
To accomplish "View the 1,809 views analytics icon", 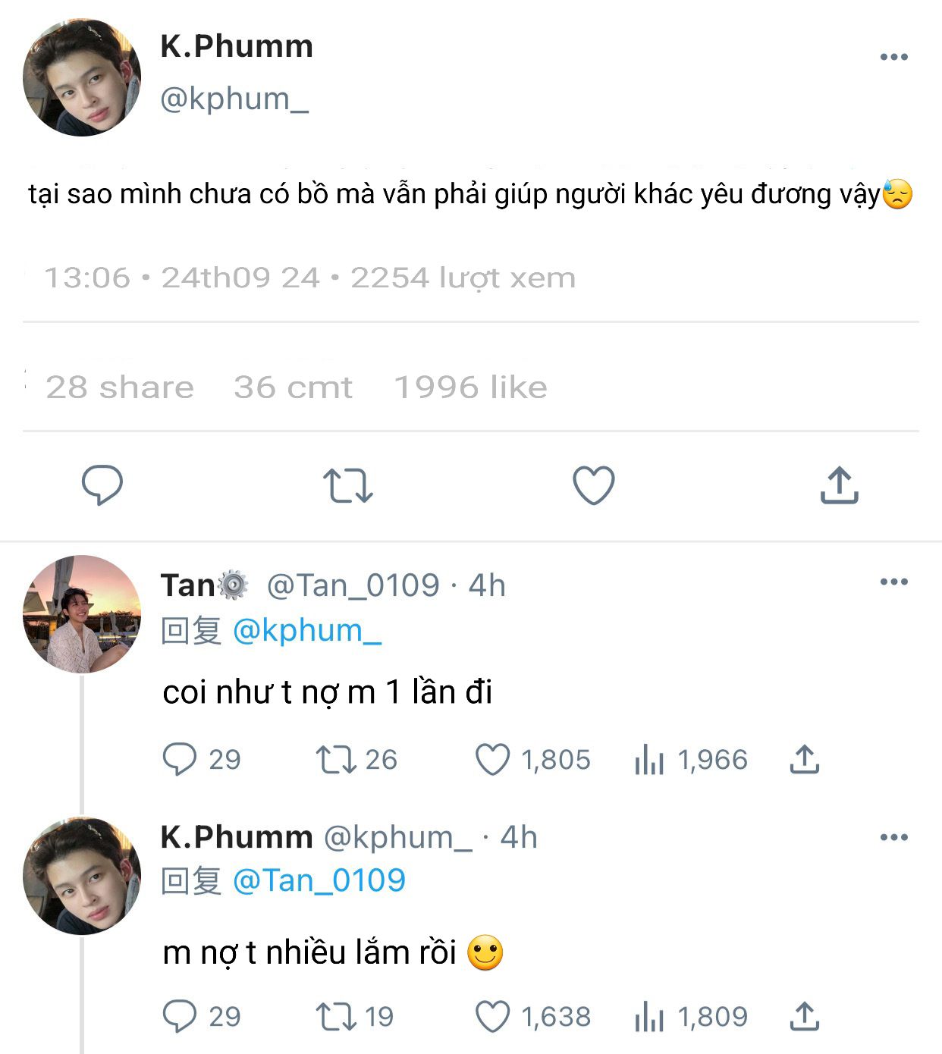I will point(649,1016).
